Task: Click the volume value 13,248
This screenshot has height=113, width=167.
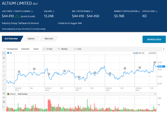Action: pyautogui.click(x=49, y=16)
